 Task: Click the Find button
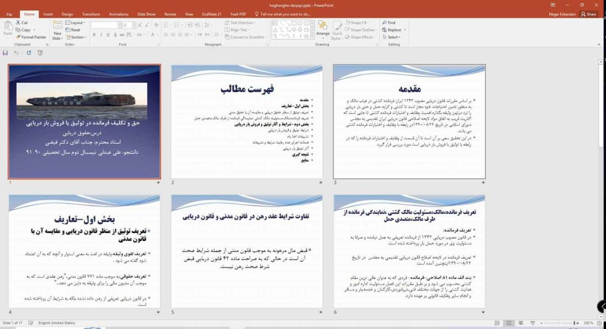point(389,23)
